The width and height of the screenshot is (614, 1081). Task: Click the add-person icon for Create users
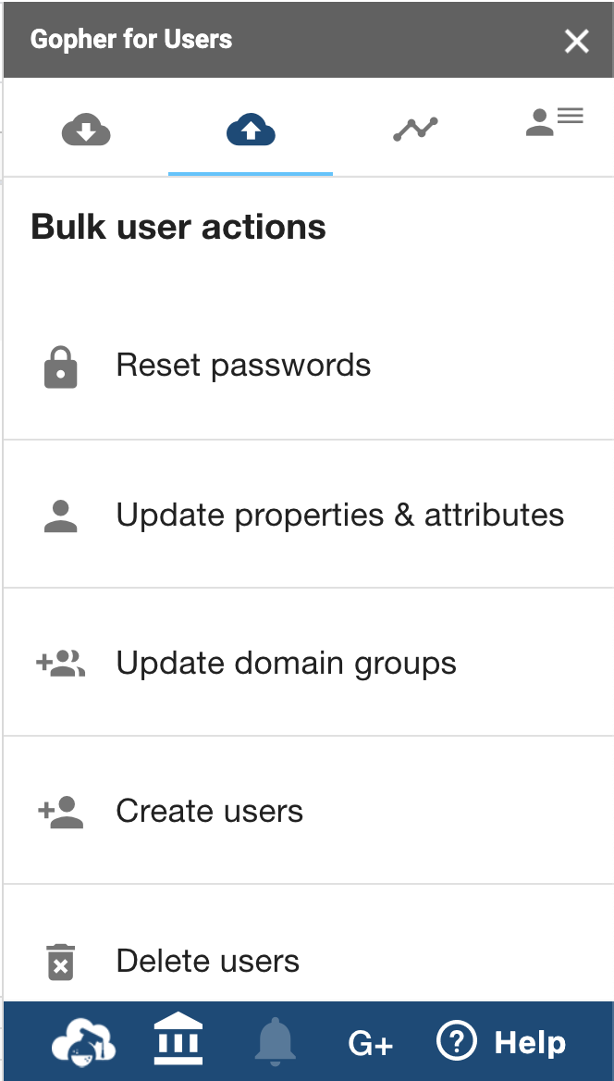coord(61,812)
